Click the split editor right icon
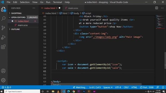The width and height of the screenshot is (166, 93). (157, 8)
